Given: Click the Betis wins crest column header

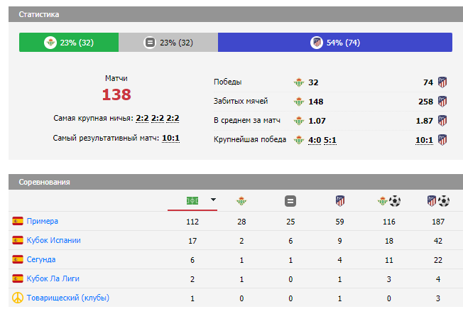Looking at the screenshot, I should 241,201.
